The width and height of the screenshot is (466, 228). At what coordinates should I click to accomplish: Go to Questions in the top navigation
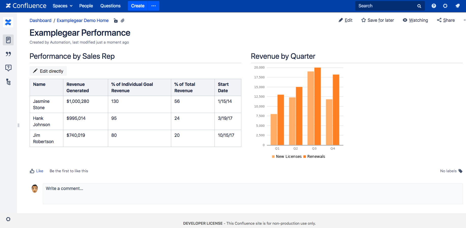pos(110,6)
